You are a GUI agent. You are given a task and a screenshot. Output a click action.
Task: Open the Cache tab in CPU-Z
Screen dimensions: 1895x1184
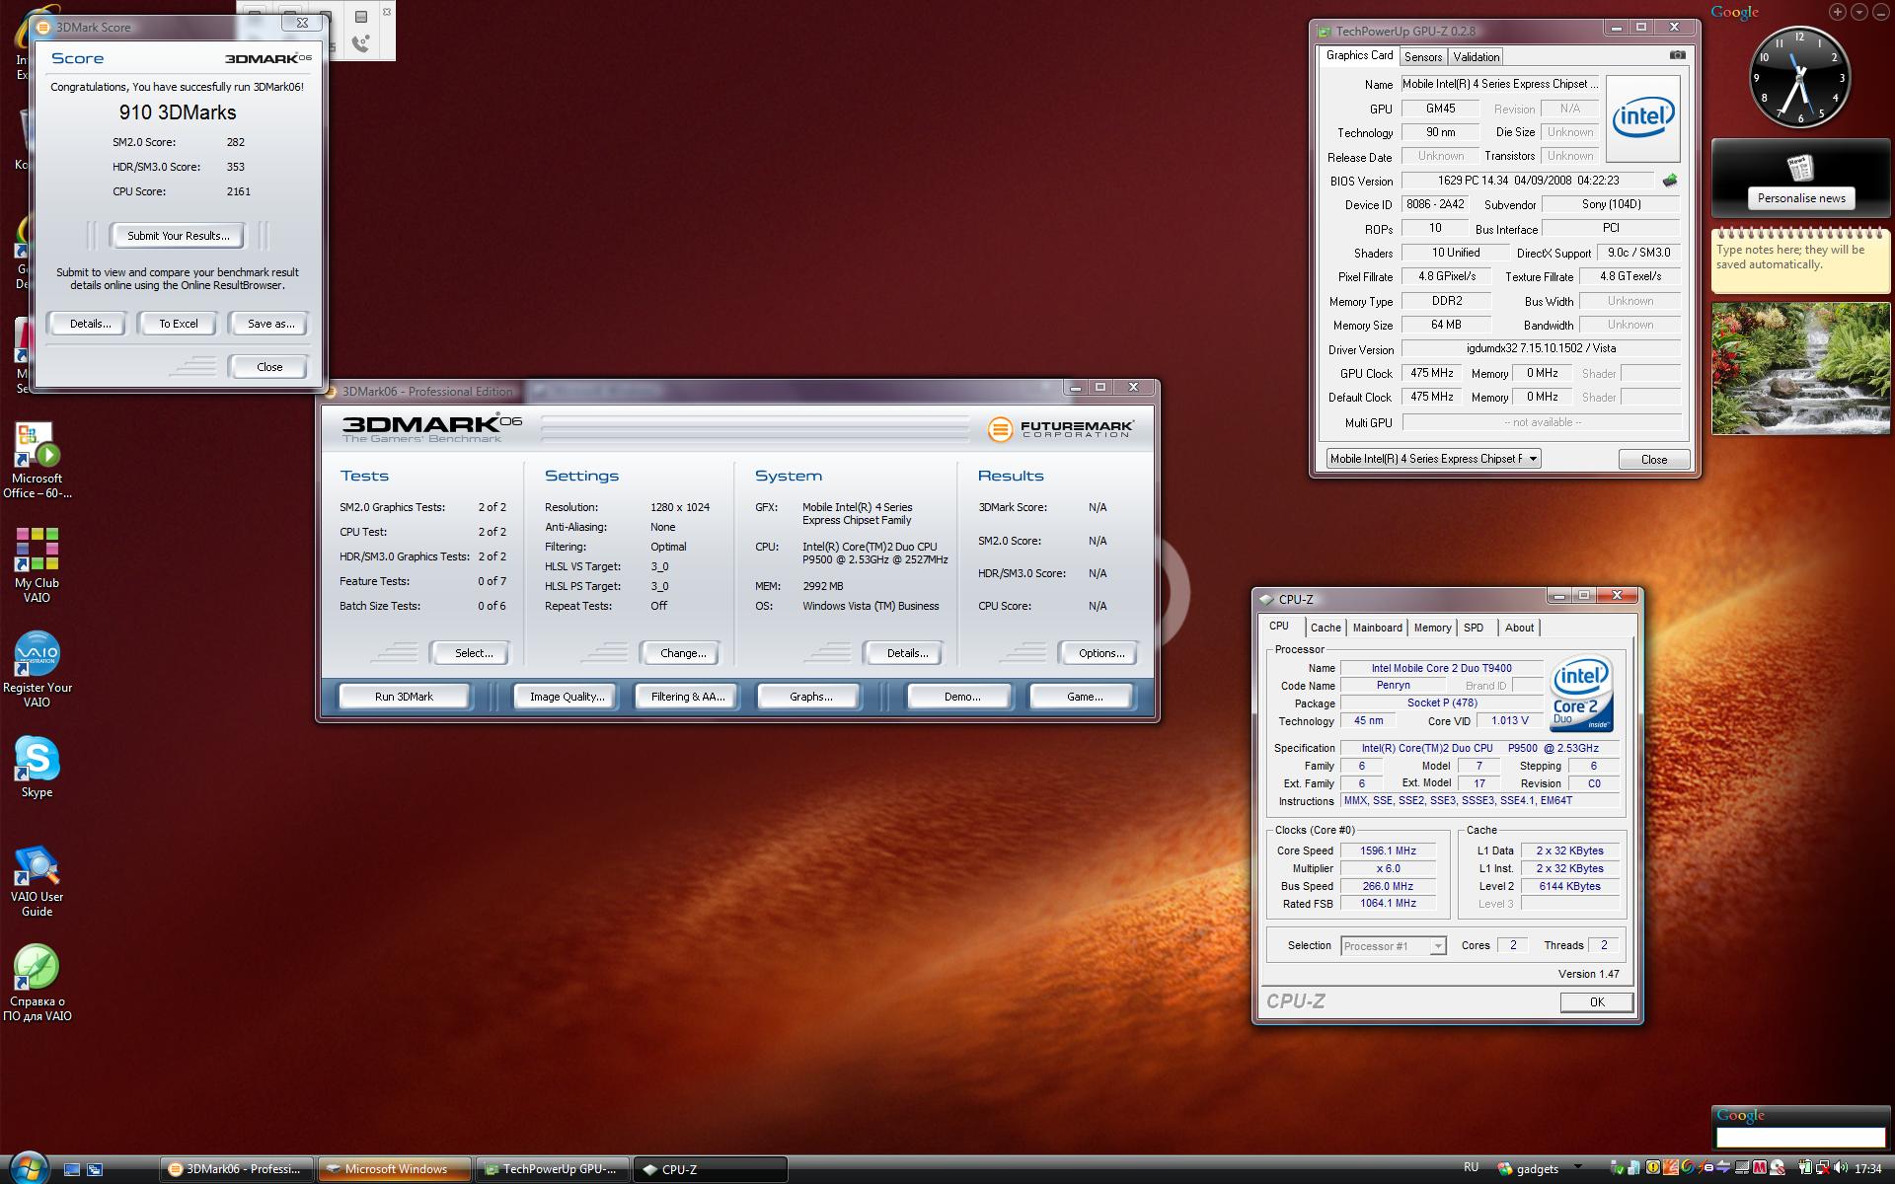(1326, 628)
